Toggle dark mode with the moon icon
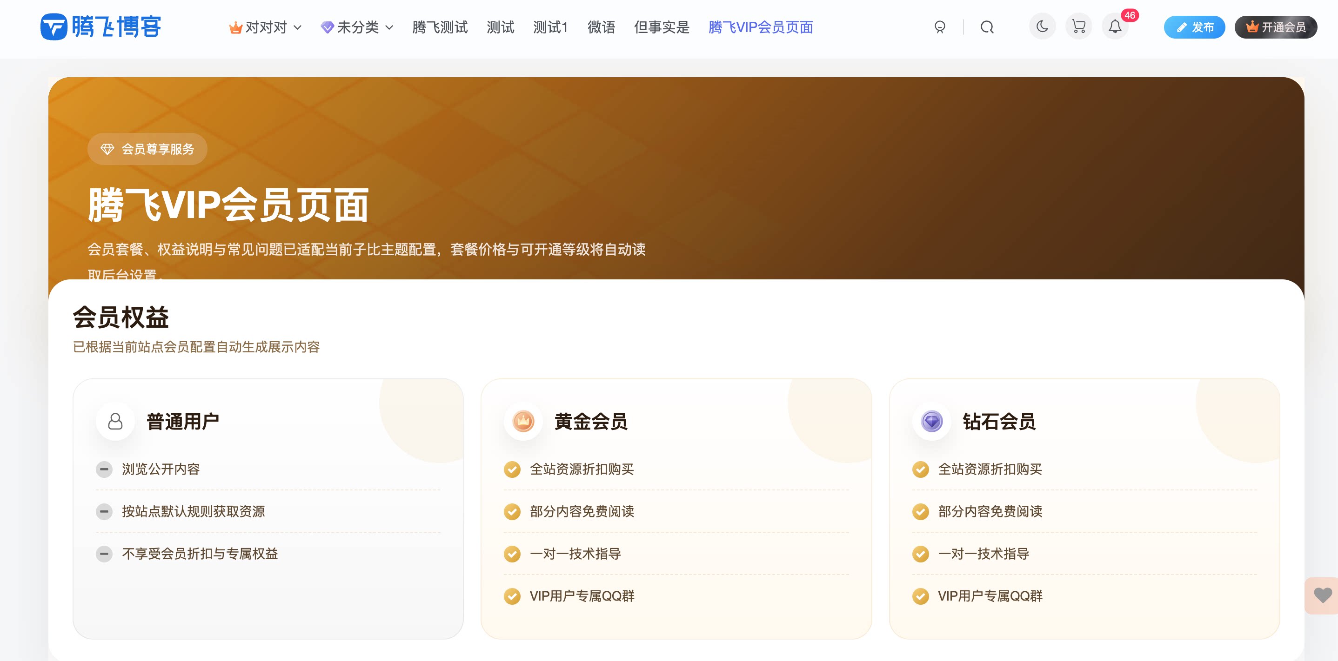 pos(1043,27)
